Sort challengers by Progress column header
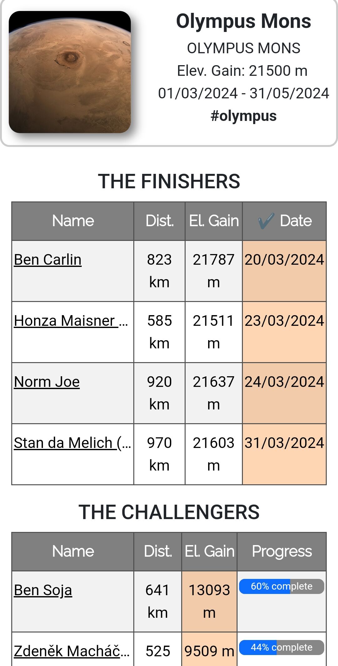The height and width of the screenshot is (666, 338). pyautogui.click(x=282, y=551)
